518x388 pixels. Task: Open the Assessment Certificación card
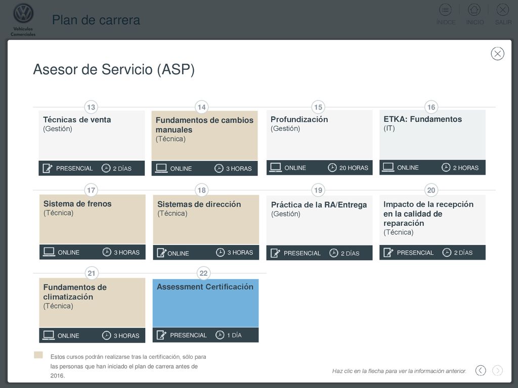click(x=205, y=311)
